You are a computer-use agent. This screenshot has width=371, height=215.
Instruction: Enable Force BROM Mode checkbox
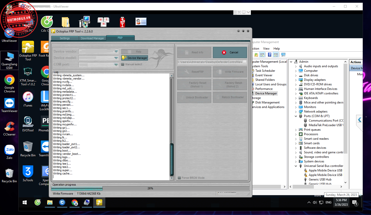point(179,178)
